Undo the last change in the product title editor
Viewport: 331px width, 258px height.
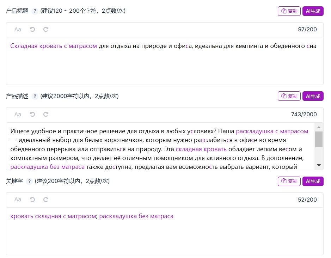tap(32, 29)
